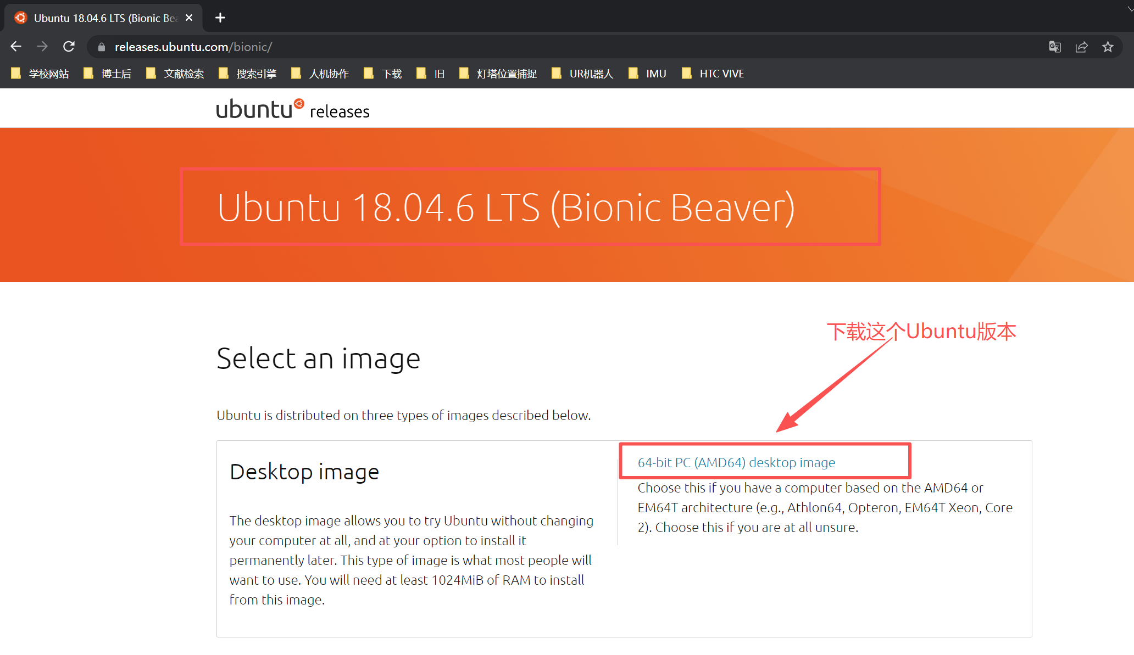Click the browser back arrow
Image resolution: width=1134 pixels, height=655 pixels.
coord(16,47)
